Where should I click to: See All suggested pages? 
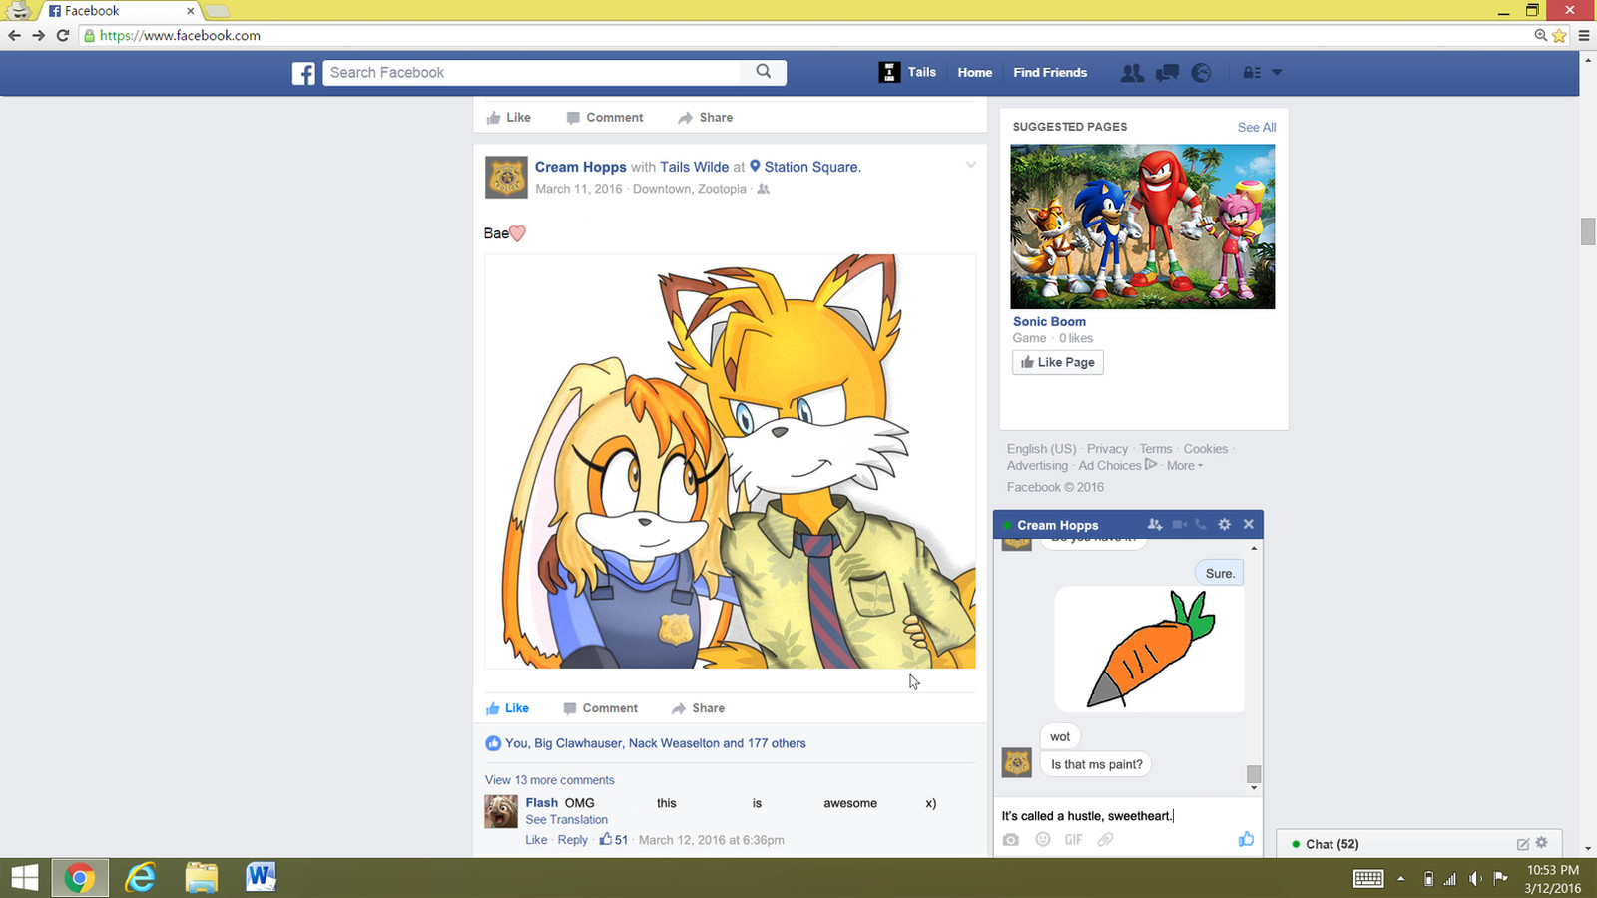point(1257,127)
